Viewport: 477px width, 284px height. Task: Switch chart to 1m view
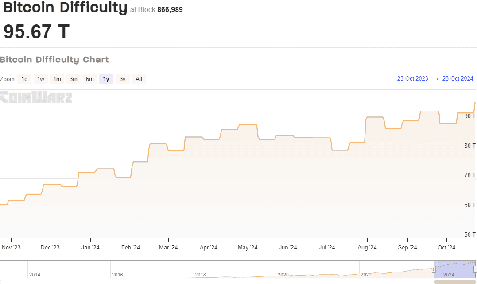click(57, 79)
